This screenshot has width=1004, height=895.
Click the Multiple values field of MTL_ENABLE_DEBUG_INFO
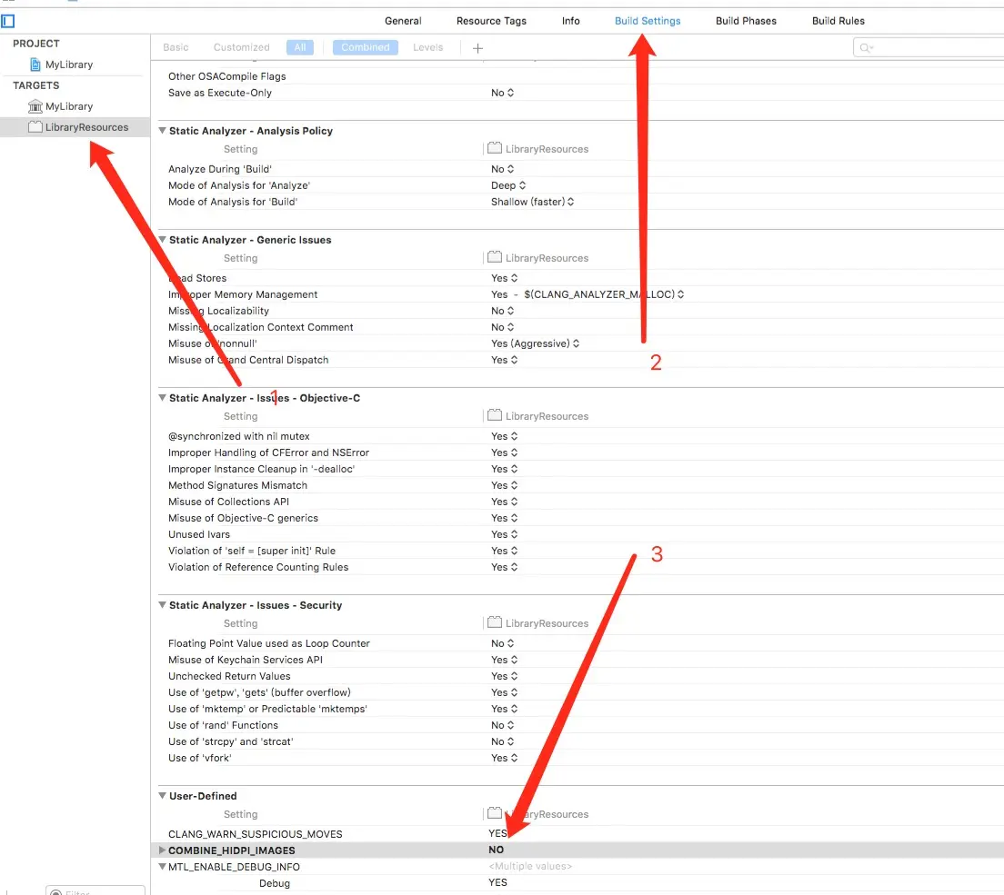530,866
